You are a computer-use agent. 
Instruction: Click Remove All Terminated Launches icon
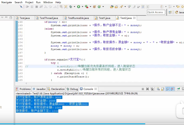152,89
